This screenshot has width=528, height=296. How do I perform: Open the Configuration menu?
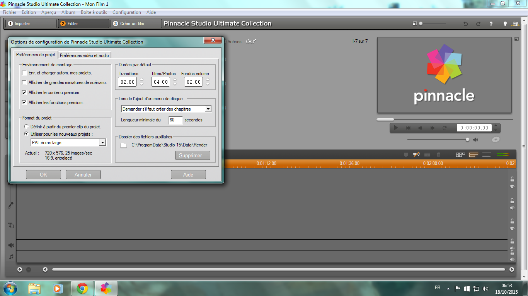[x=127, y=12]
